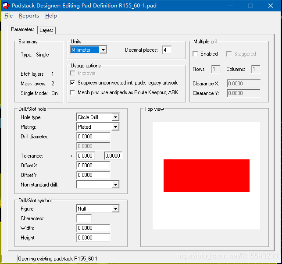Image resolution: width=282 pixels, height=264 pixels.
Task: Close the Padstack Designer window
Action: click(x=271, y=6)
